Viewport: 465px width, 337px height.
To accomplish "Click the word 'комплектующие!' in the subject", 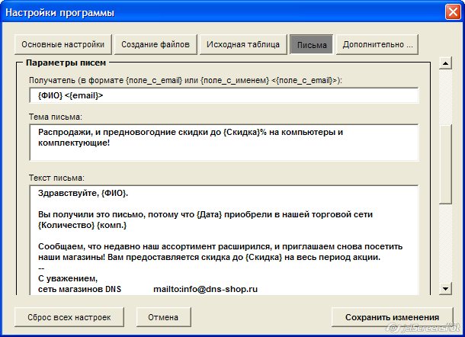I will point(74,143).
